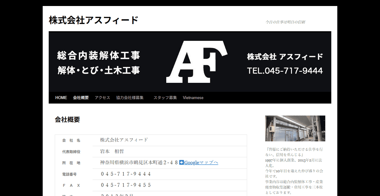This screenshot has width=380, height=196.
Task: Switch to the Vietnamese page
Action: point(193,98)
